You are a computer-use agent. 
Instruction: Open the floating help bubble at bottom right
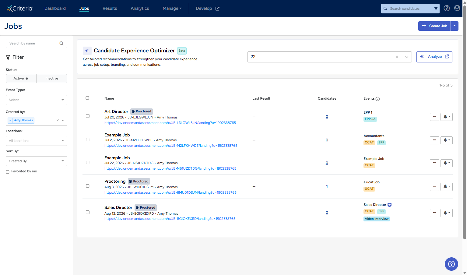[x=451, y=264]
